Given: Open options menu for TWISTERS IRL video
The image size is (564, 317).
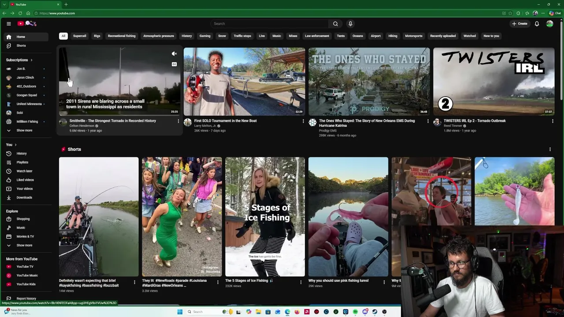Looking at the screenshot, I should tap(553, 121).
